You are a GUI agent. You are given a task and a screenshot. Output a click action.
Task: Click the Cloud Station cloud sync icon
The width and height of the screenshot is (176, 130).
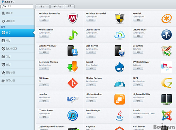120,35
